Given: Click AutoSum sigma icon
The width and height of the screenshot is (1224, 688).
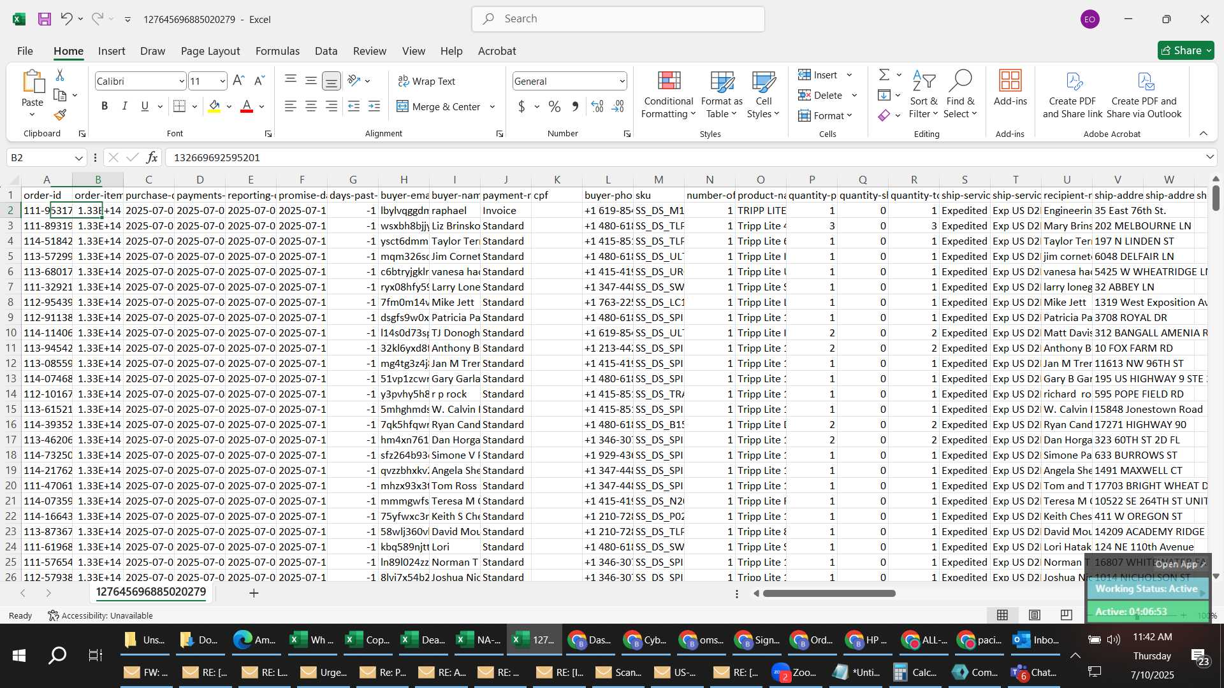Looking at the screenshot, I should [884, 75].
